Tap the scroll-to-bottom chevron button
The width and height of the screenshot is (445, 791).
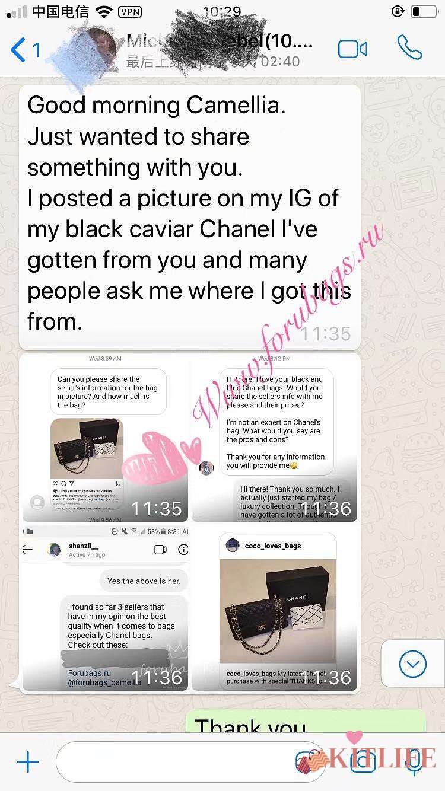click(413, 664)
